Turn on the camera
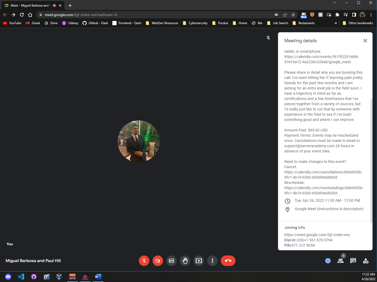This screenshot has width=377, height=282. pyautogui.click(x=158, y=261)
